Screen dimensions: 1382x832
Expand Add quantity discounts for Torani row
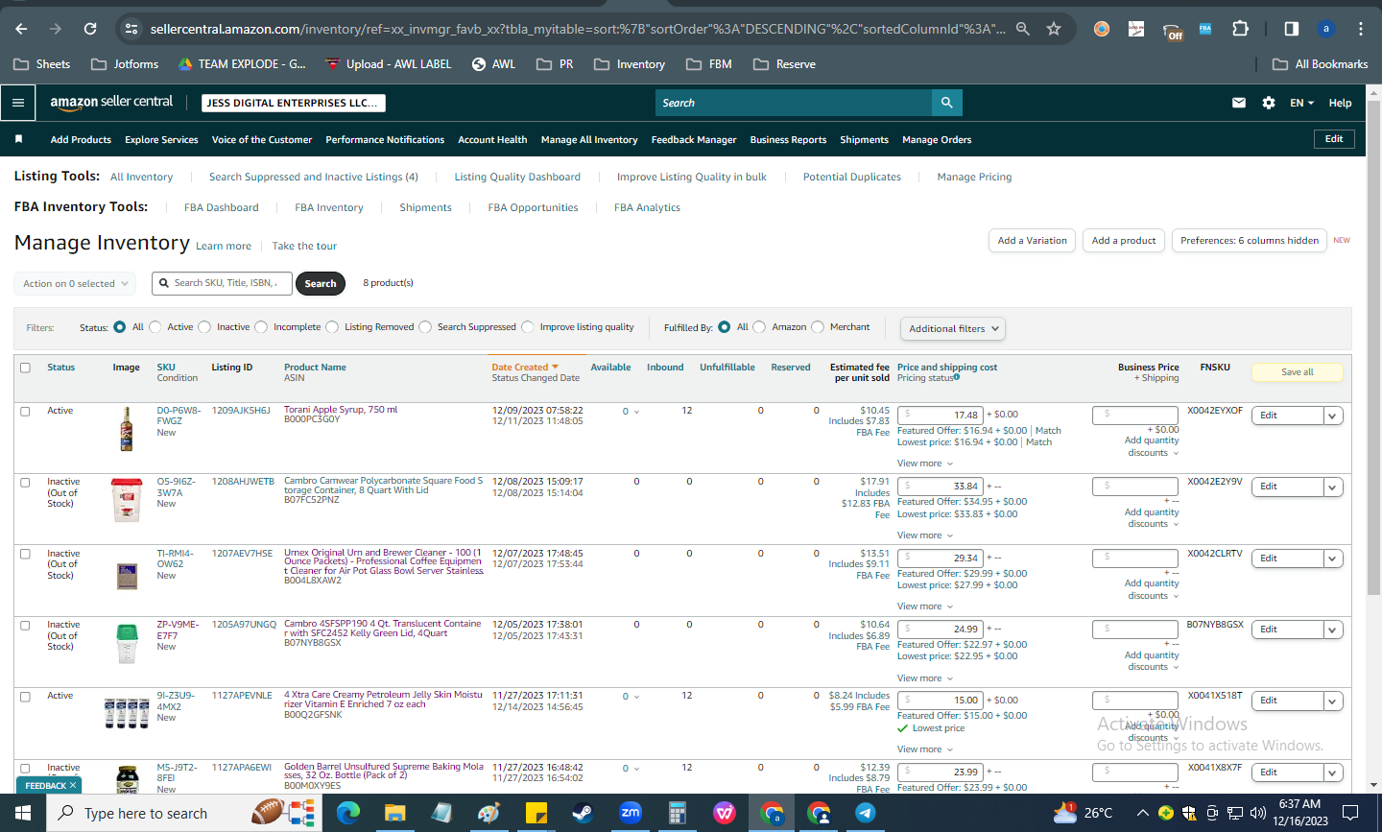pyautogui.click(x=1152, y=446)
